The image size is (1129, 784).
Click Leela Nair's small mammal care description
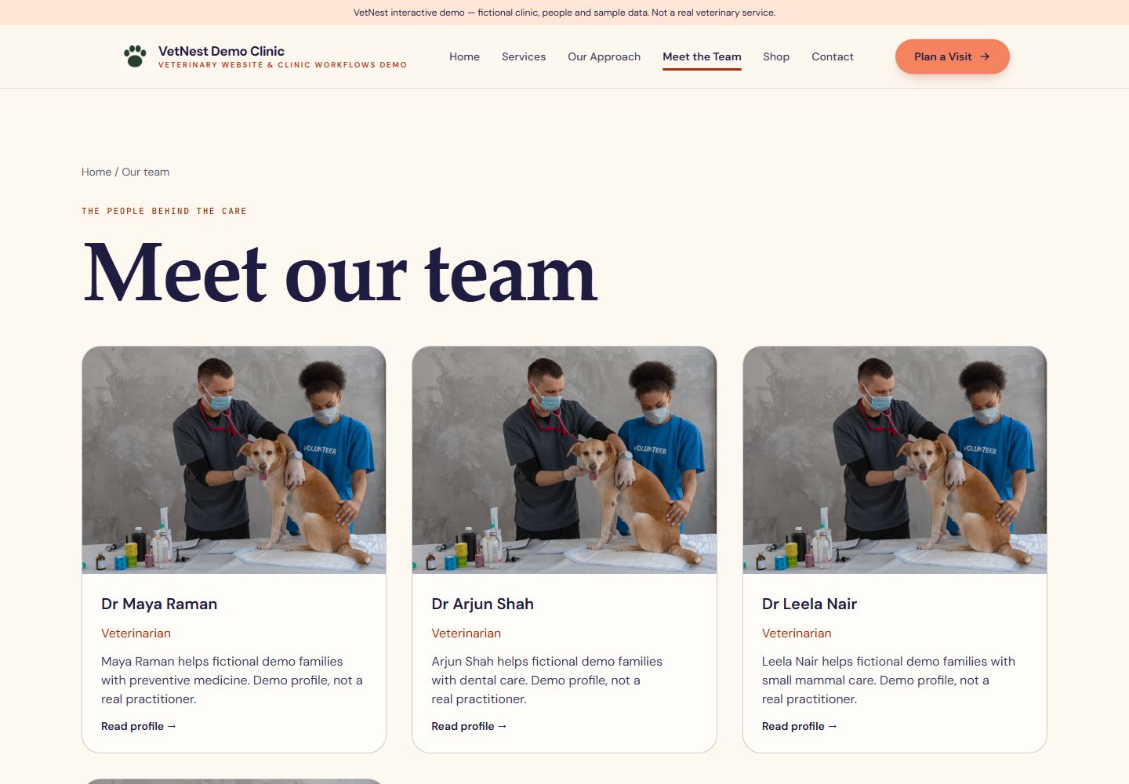click(888, 680)
